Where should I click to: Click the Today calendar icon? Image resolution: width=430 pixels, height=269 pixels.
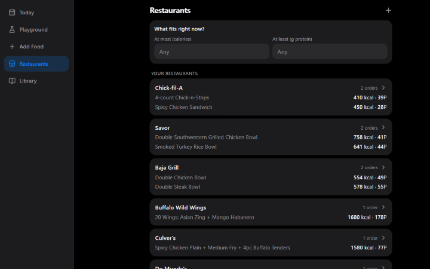[12, 13]
